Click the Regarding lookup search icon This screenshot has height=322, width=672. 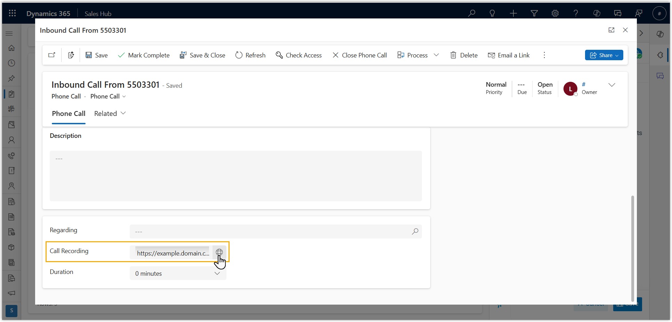(x=415, y=231)
